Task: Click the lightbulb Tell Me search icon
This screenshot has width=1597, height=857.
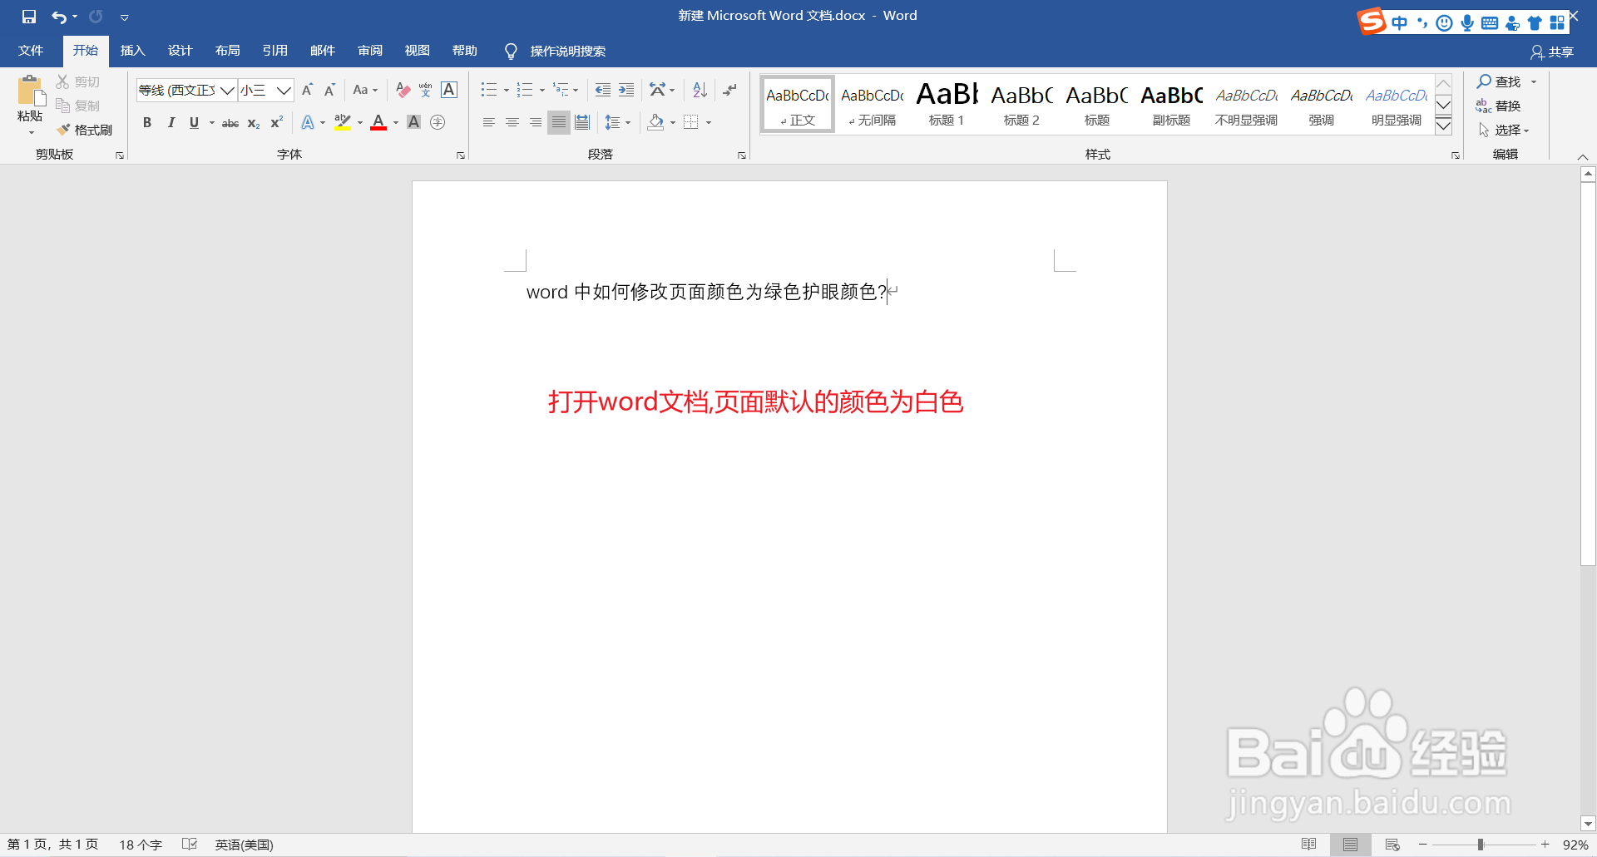Action: point(511,52)
